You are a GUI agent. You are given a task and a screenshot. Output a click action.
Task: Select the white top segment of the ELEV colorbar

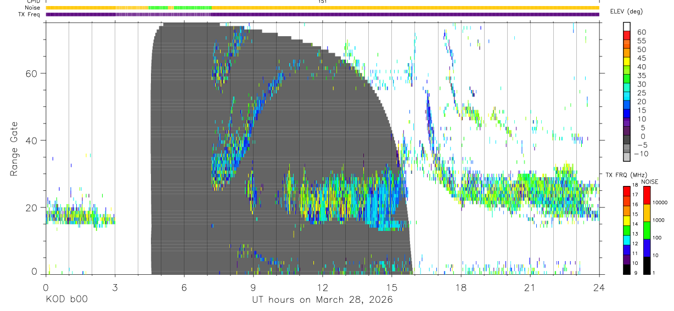click(627, 27)
